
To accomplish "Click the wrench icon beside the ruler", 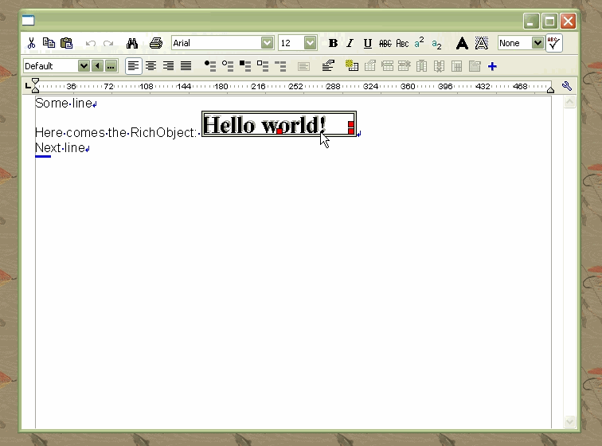I will (x=567, y=87).
